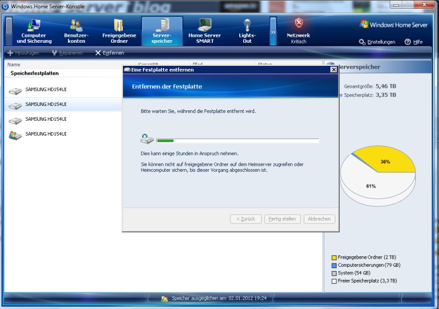The width and height of the screenshot is (439, 309).
Task: Click Freigegebene Ordner yellow legend swatch
Action: point(334,257)
